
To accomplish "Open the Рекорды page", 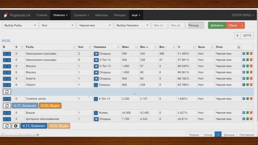I will [x=120, y=15].
